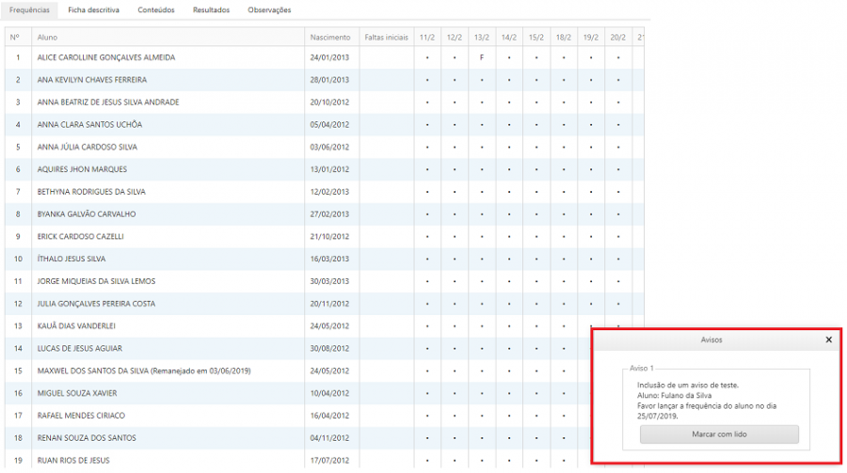Toggle the F absence mark for Alice on 13/2
Viewport: 847px width, 473px height.
click(481, 57)
